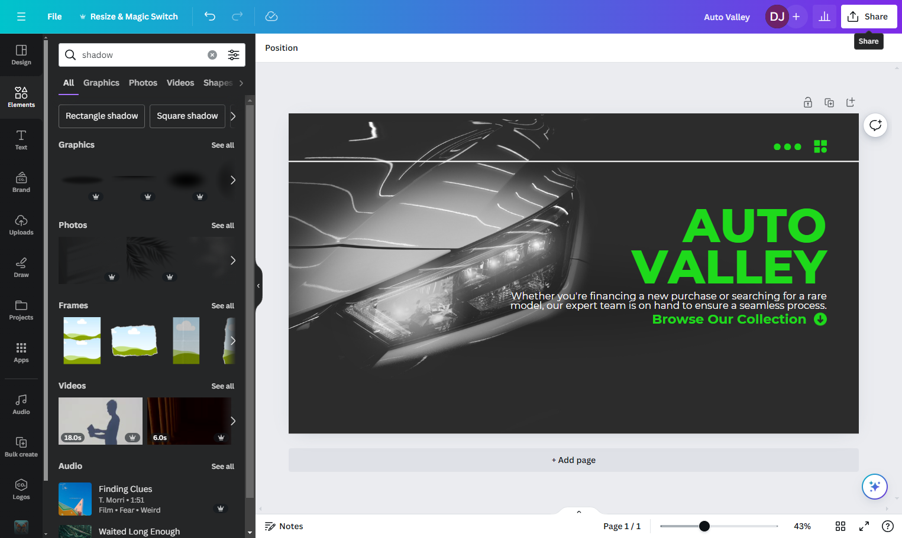Image resolution: width=902 pixels, height=538 pixels.
Task: Open the Elements panel in sidebar
Action: tap(21, 97)
